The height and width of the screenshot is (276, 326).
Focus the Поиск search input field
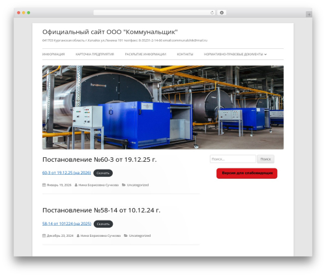click(x=233, y=159)
